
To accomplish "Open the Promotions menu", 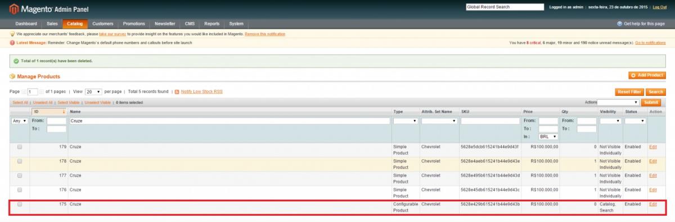I will click(x=134, y=24).
